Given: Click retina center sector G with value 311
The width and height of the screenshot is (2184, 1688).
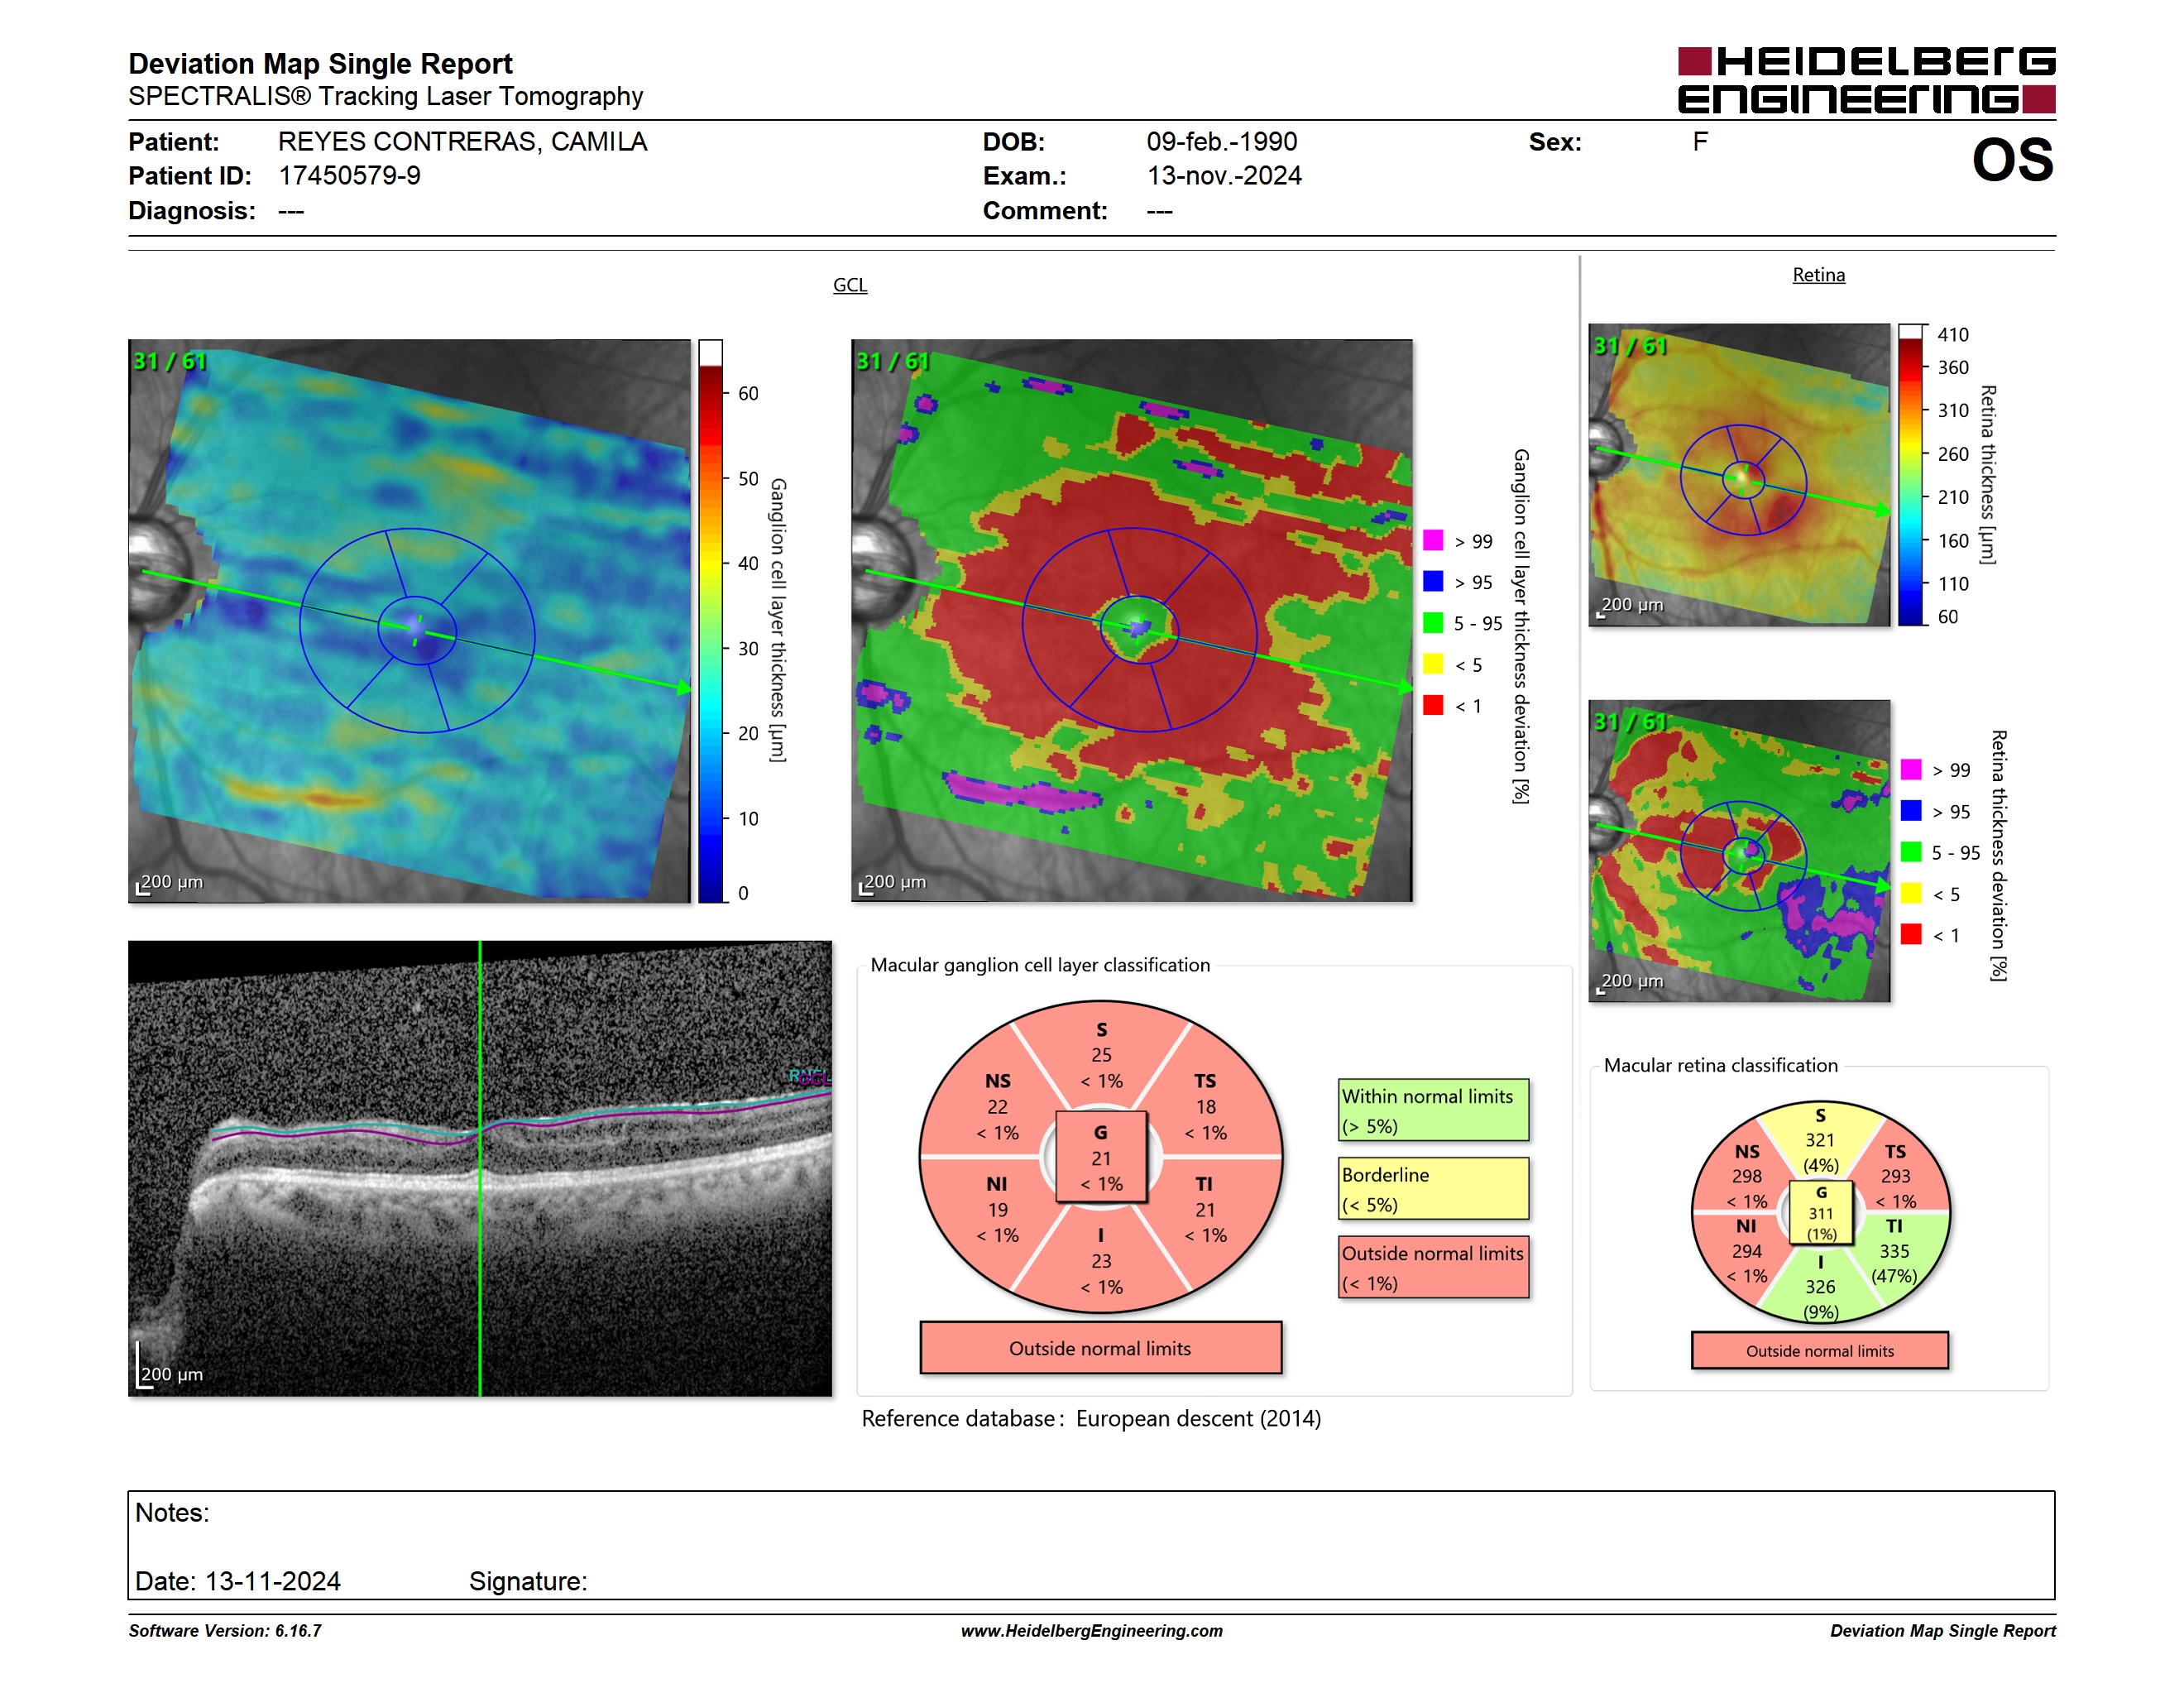Looking at the screenshot, I should (x=1820, y=1213).
